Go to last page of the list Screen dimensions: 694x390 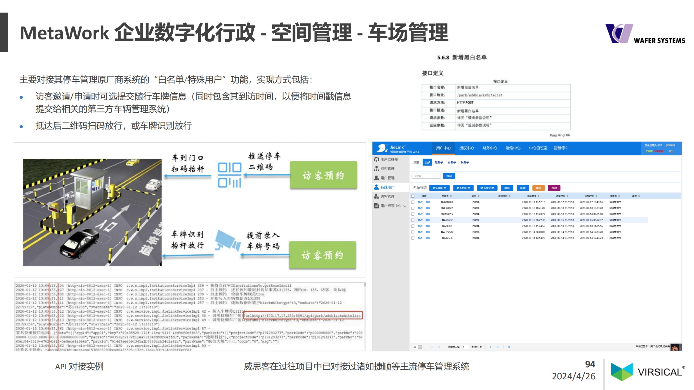pos(498,347)
